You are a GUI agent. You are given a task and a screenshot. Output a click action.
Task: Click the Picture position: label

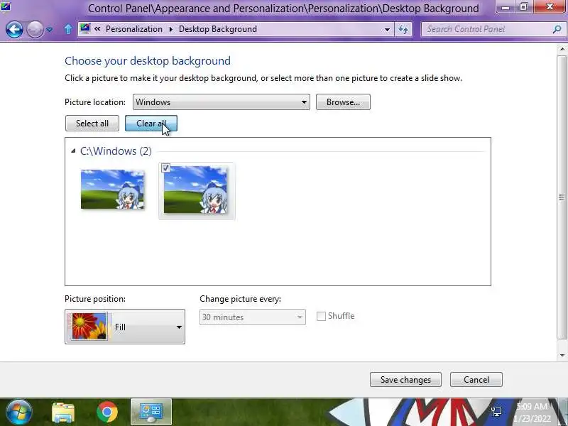[95, 299]
